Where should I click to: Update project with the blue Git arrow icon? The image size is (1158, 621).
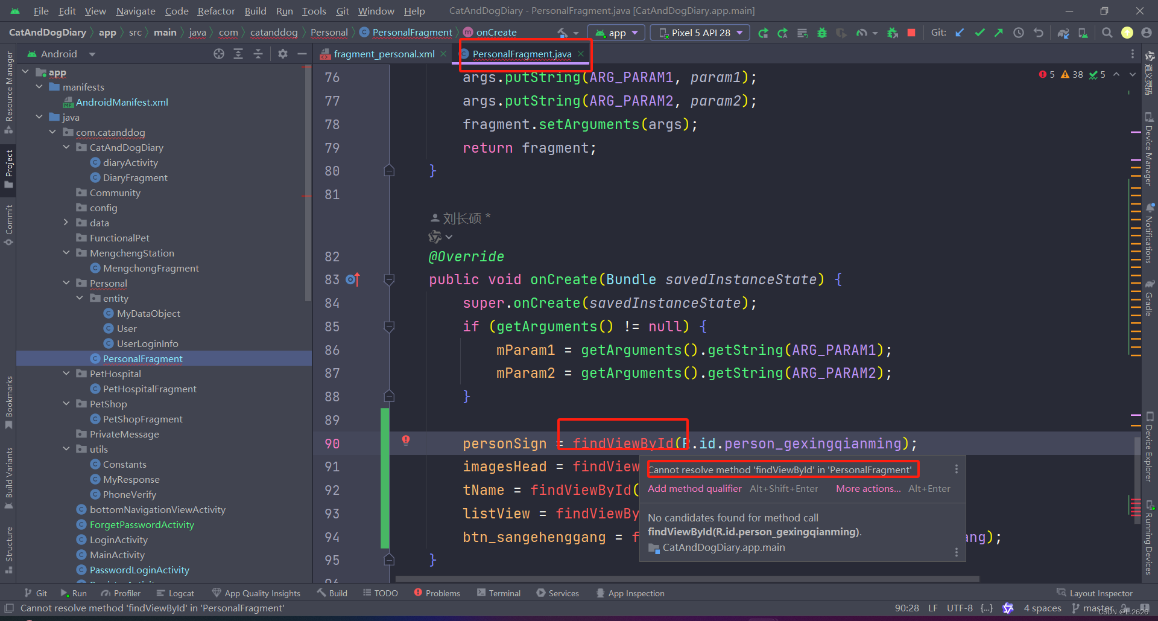tap(960, 33)
